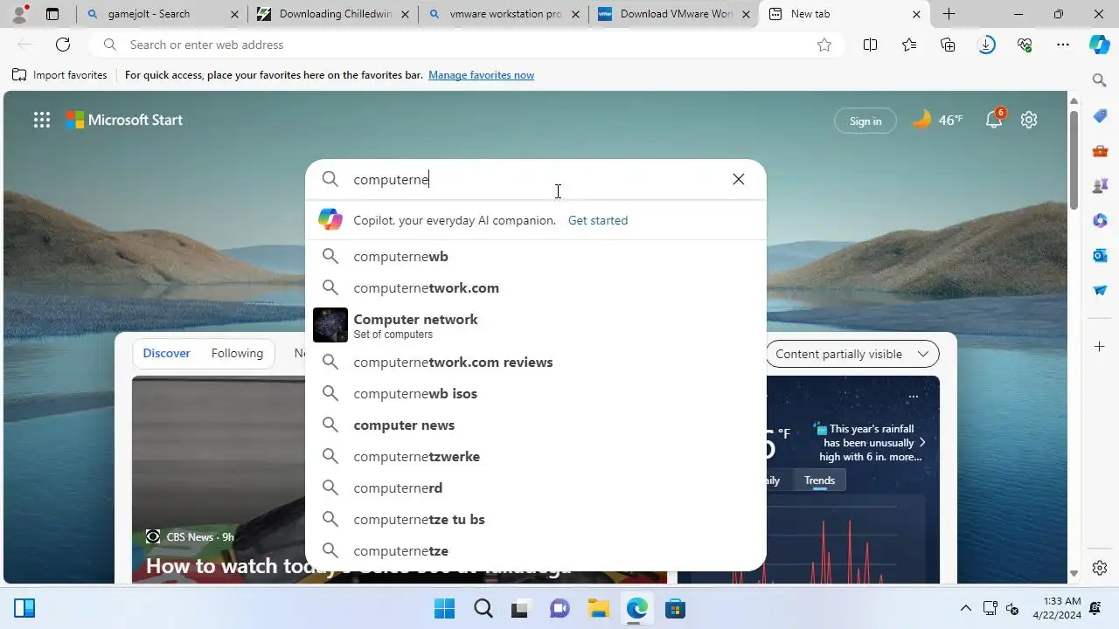Click Get started Copilot link

[x=598, y=220]
